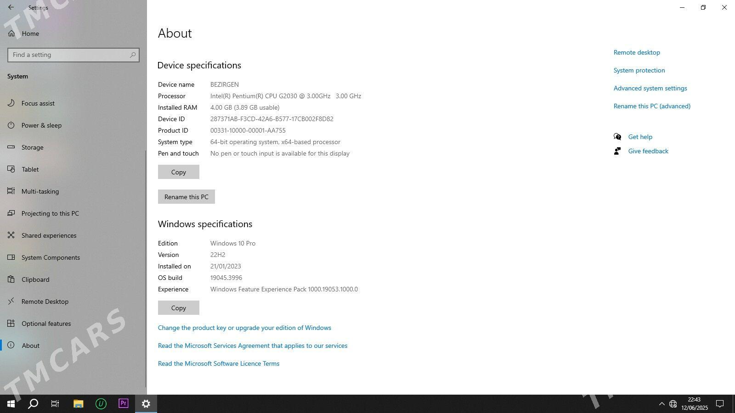The width and height of the screenshot is (735, 413).
Task: Click Rename this PC button
Action: (187, 197)
